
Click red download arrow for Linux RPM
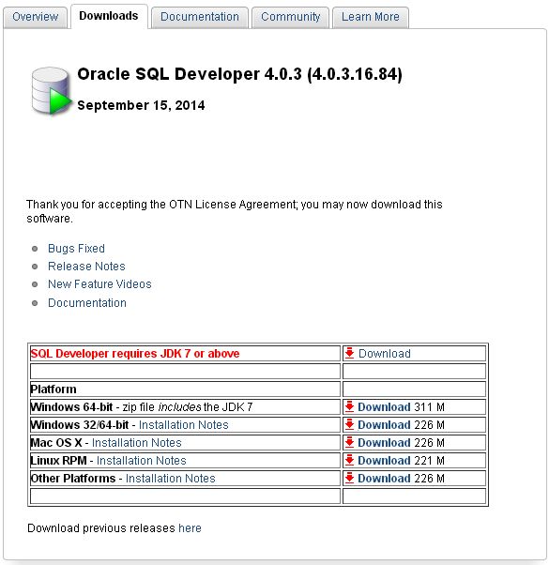pyautogui.click(x=349, y=460)
